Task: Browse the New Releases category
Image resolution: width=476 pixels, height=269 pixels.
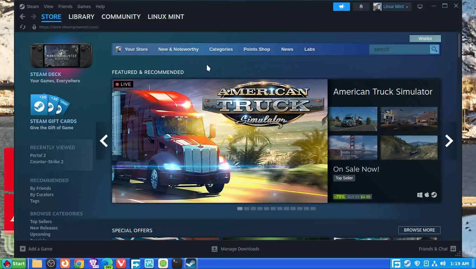Action: point(44,228)
